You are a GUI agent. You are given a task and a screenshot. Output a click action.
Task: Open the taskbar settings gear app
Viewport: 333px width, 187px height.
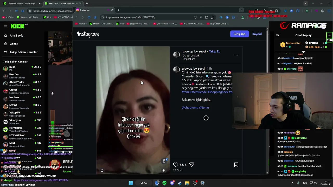point(202,183)
